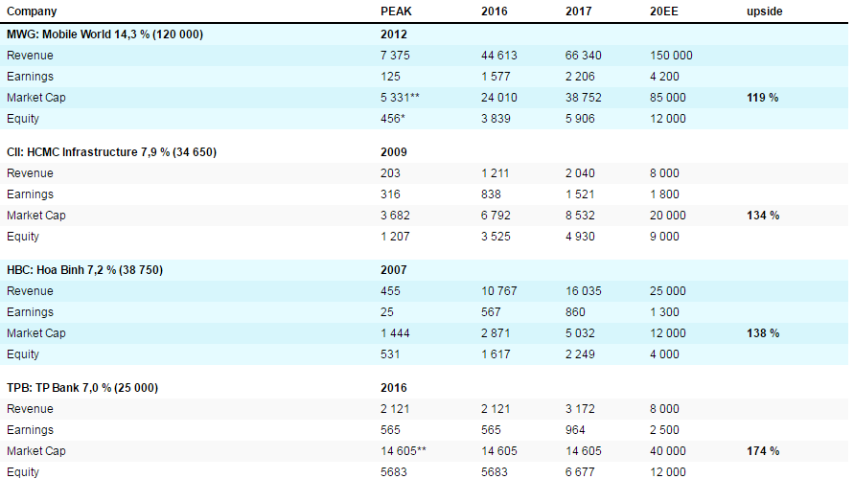Select the 174 % upside for TP Bank
The height and width of the screenshot is (479, 854).
click(x=762, y=451)
